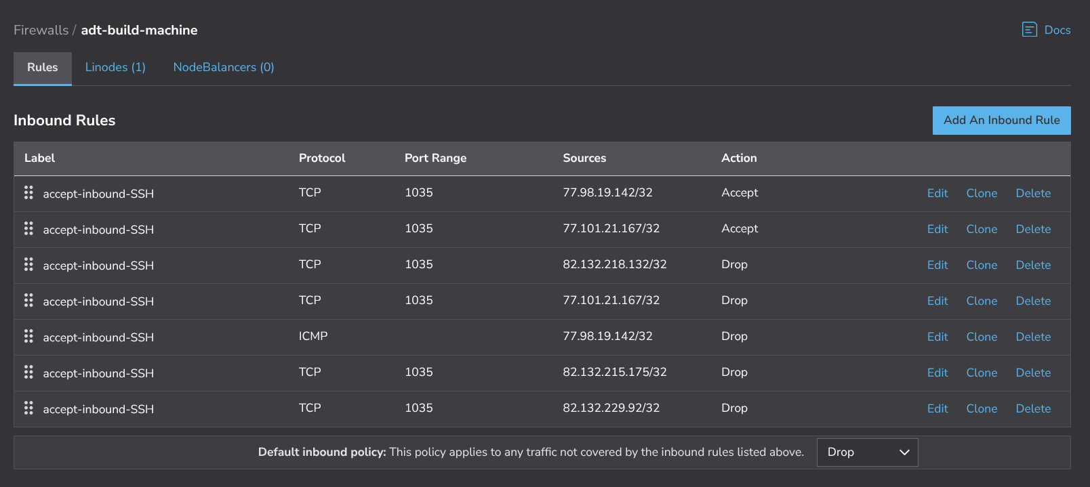Click Add An Inbound Rule button
Screen dimensions: 1090x487
point(1001,121)
